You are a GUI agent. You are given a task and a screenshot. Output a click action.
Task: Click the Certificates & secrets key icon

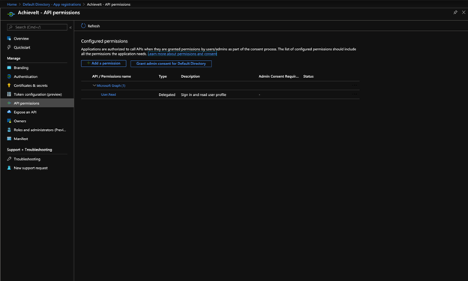pos(9,85)
